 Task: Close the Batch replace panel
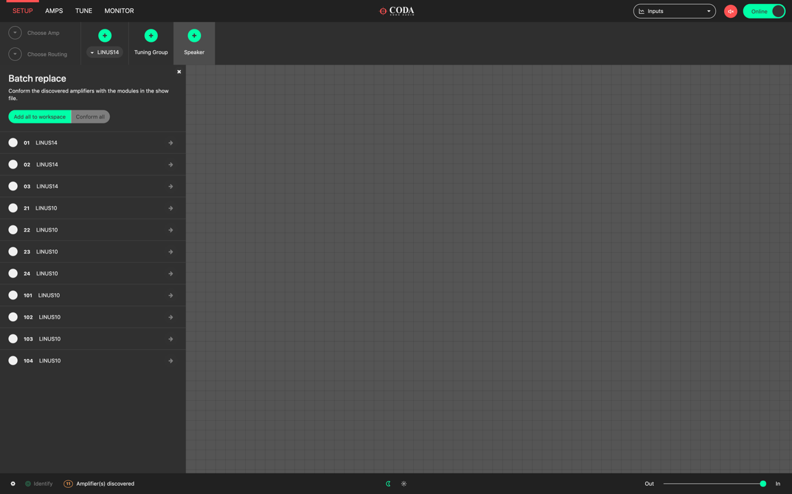pyautogui.click(x=179, y=72)
